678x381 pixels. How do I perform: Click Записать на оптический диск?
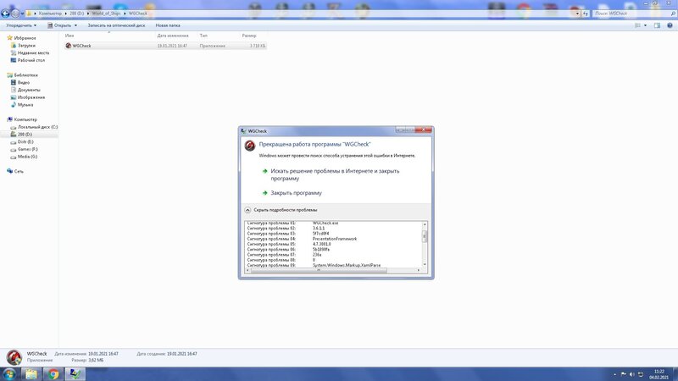click(x=116, y=25)
